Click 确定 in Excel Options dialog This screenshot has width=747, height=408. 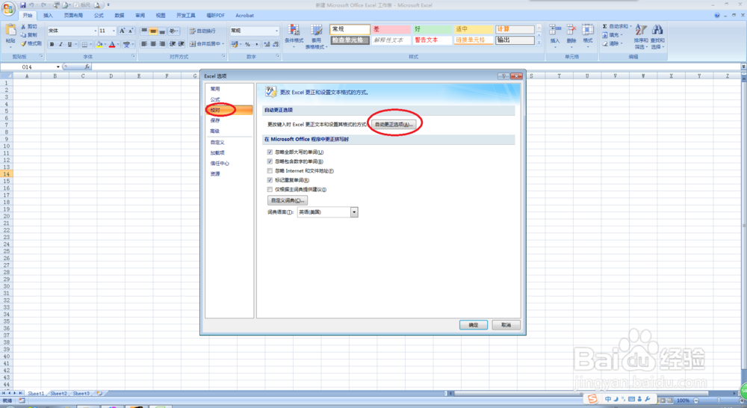click(x=473, y=325)
